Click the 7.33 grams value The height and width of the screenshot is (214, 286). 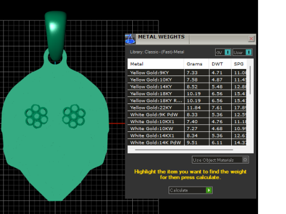[192, 73]
